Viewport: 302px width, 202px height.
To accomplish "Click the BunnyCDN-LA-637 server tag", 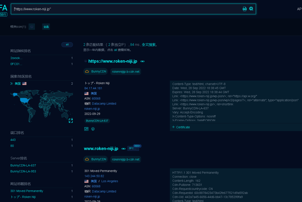I will [x=97, y=121].
